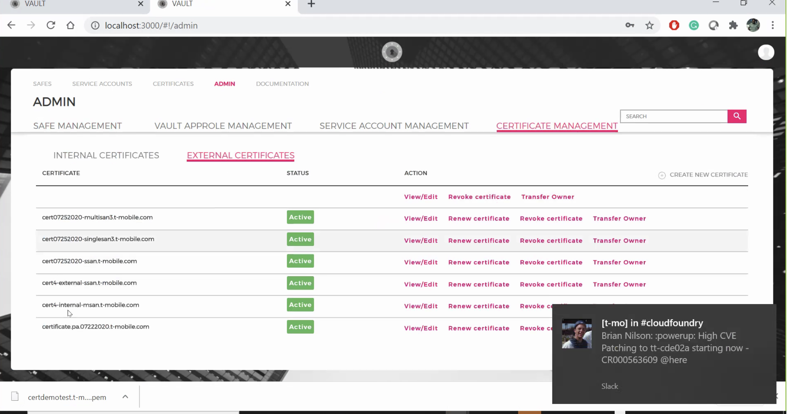
Task: Reload the localhost admin page
Action: pos(51,25)
